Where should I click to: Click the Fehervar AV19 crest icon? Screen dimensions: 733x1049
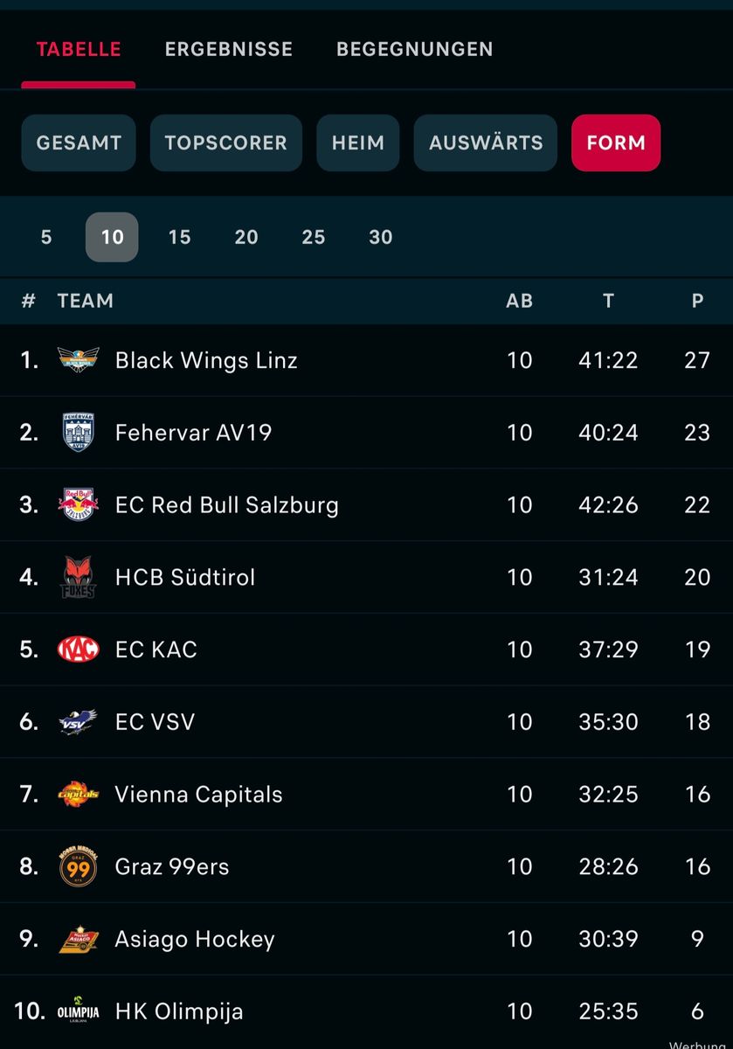78,433
